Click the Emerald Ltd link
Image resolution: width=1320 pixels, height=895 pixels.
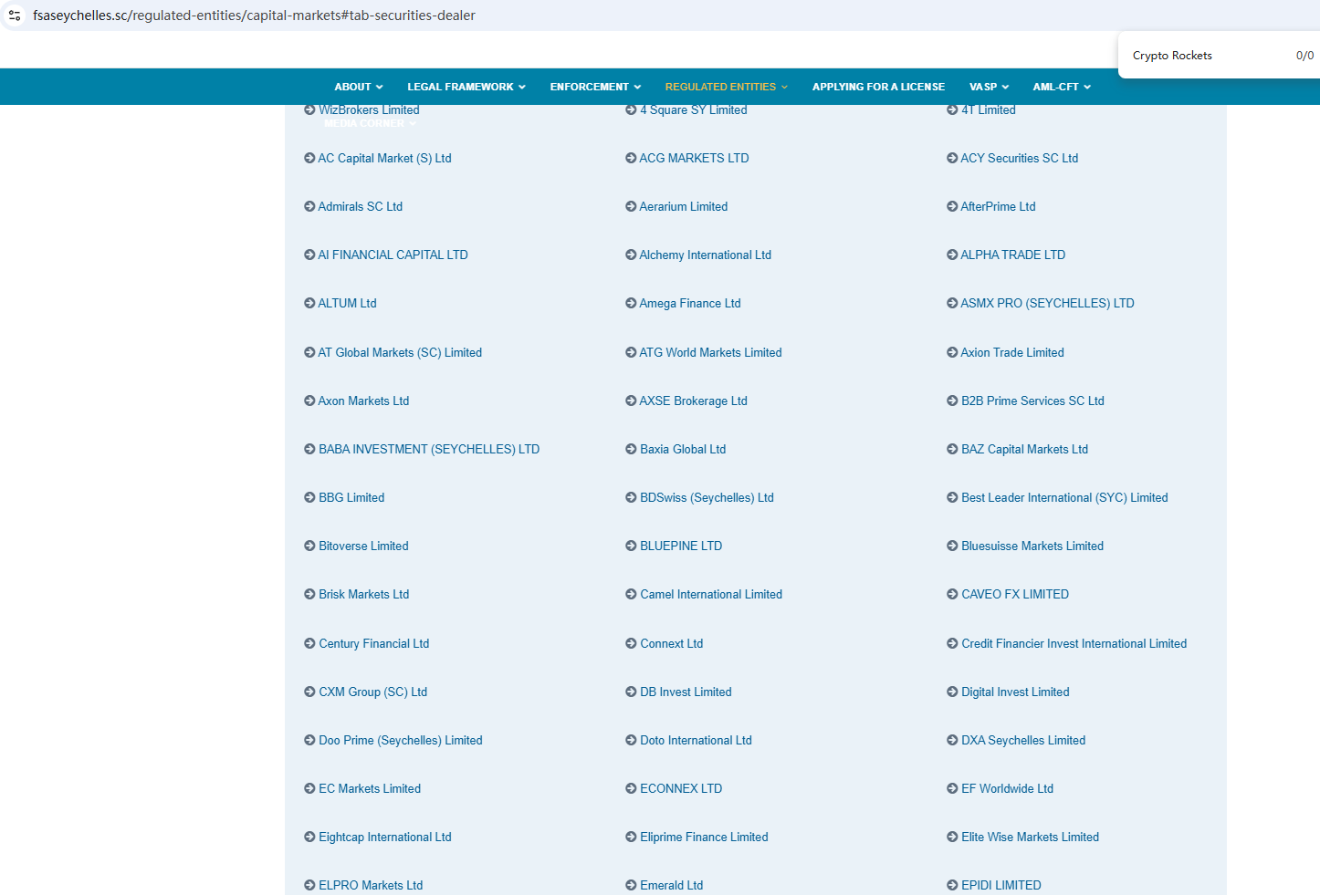pyautogui.click(x=671, y=885)
